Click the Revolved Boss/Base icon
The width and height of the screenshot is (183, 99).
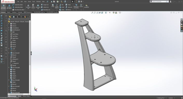9,7
